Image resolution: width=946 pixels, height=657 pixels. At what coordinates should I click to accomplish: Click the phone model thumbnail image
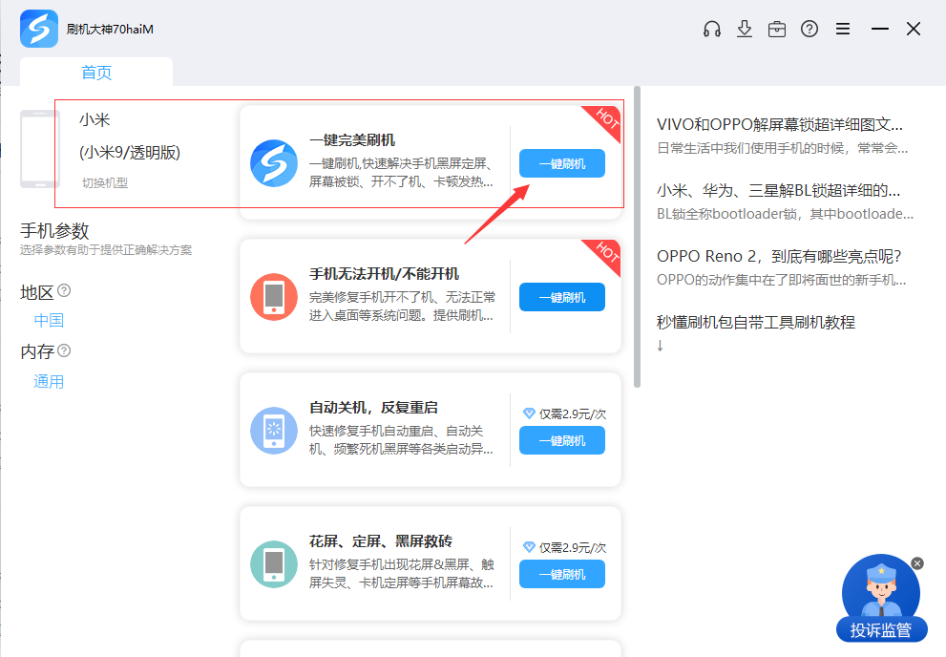tap(40, 149)
